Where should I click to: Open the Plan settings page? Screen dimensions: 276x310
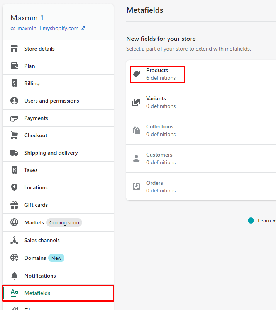click(30, 66)
